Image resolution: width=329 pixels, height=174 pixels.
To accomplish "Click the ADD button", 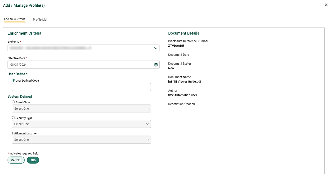I will pos(33,160).
